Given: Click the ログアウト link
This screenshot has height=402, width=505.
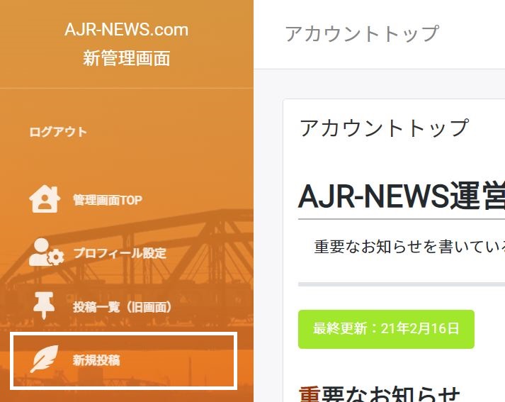Looking at the screenshot, I should point(58,132).
